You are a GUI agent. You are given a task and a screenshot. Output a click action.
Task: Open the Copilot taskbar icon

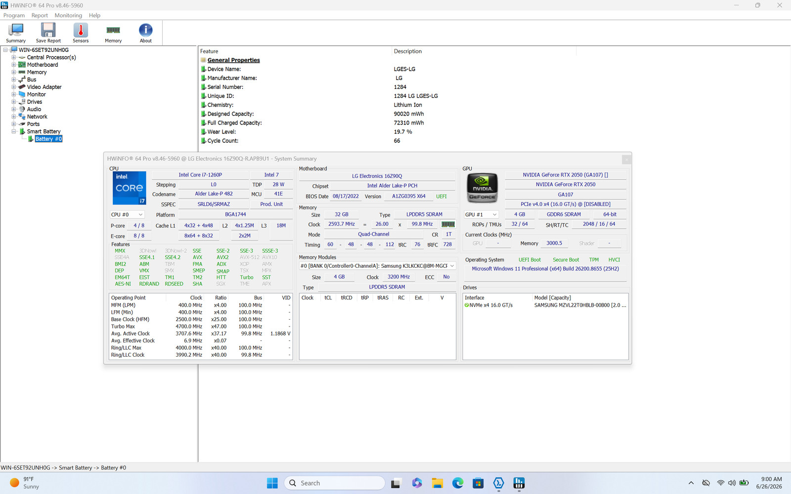point(417,483)
